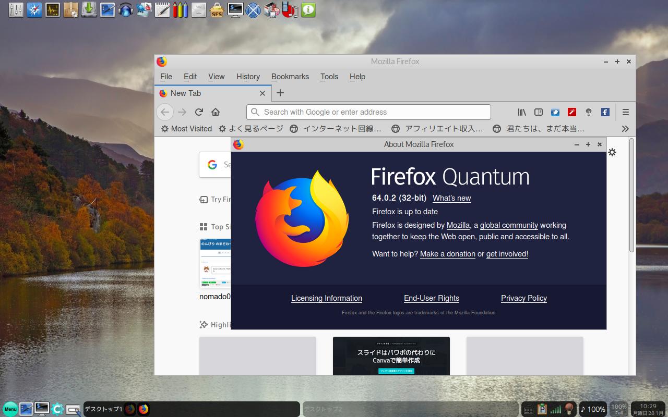Reload the current page

point(199,112)
